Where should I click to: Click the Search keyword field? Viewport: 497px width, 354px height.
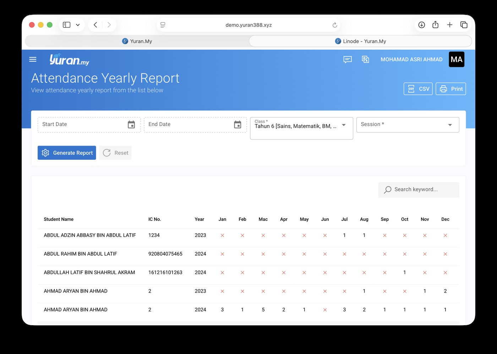coord(419,190)
